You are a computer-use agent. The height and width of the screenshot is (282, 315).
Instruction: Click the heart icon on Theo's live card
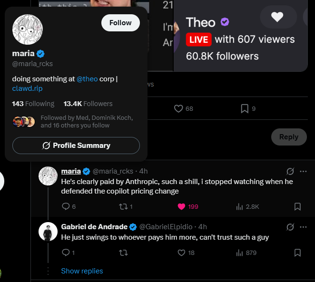coord(277,17)
